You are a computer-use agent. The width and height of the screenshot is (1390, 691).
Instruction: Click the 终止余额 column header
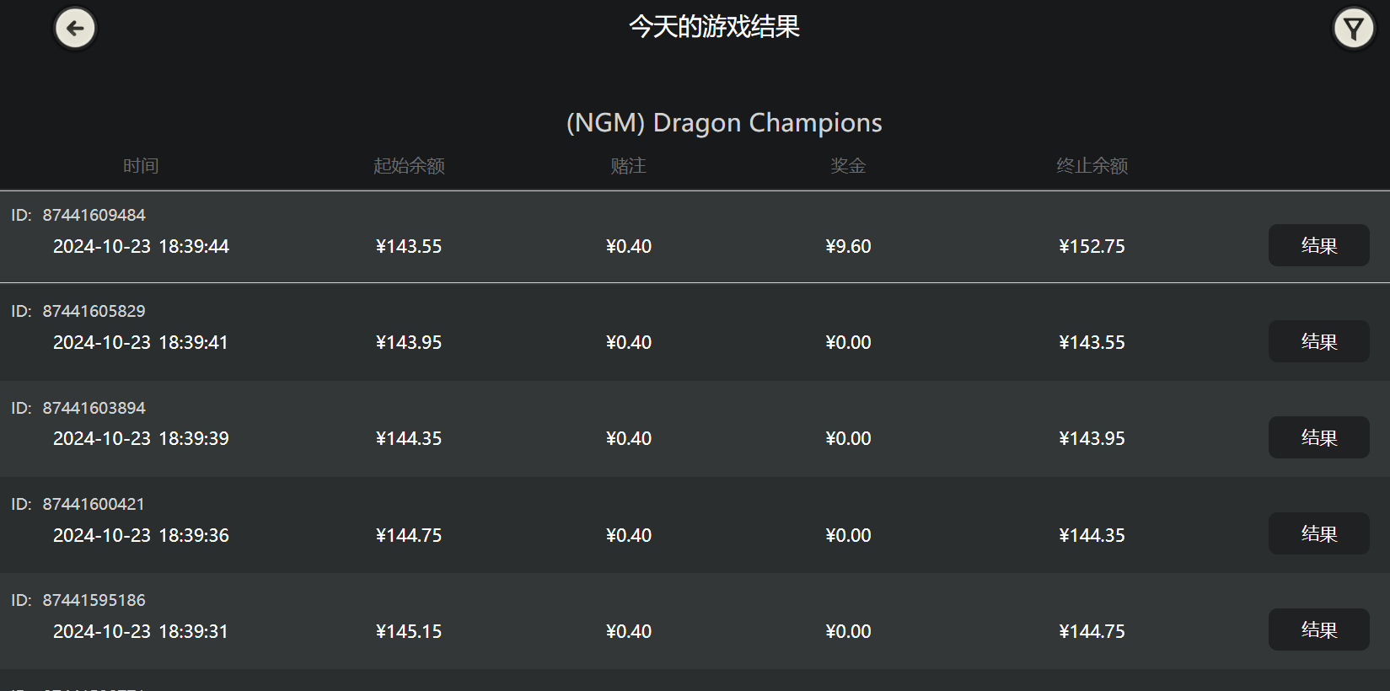pos(1092,166)
